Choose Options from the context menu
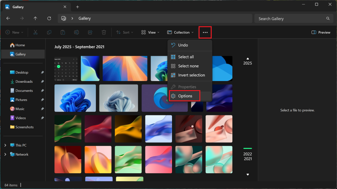This screenshot has width=337, height=189. coord(185,96)
